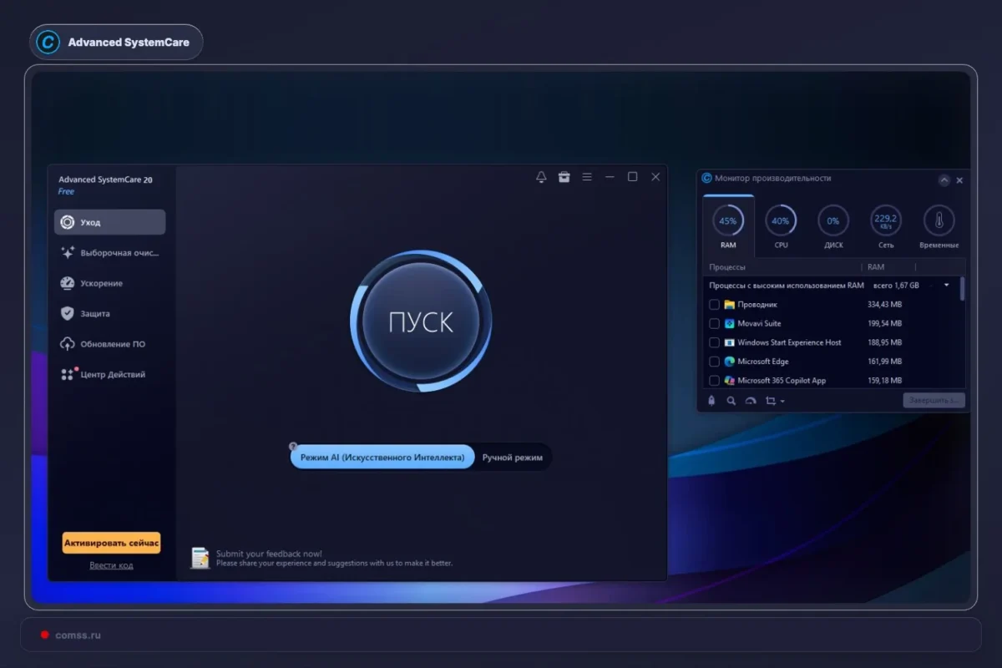Viewport: 1002px width, 668px height.
Task: Close the Монитор производительности window
Action: point(959,180)
